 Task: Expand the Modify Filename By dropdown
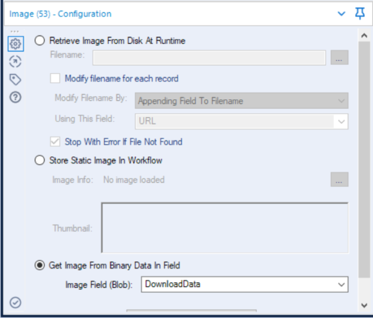coord(242,100)
